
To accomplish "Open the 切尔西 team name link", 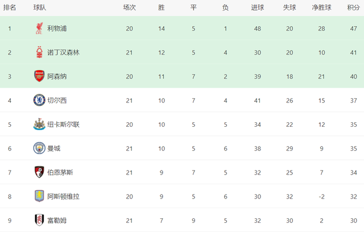I will [57, 101].
